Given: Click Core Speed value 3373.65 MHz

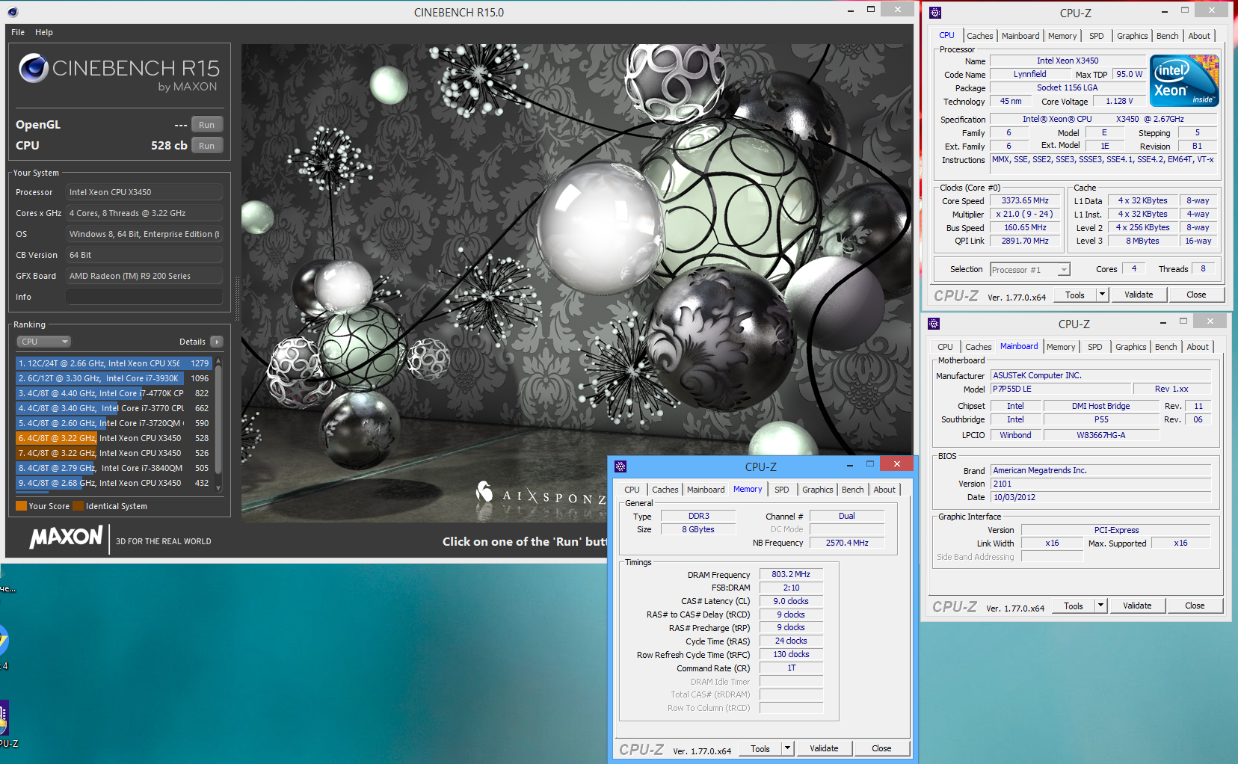Looking at the screenshot, I should 1025,200.
